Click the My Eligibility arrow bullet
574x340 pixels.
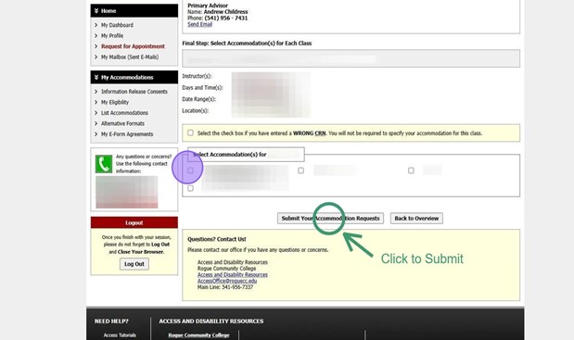coord(96,102)
